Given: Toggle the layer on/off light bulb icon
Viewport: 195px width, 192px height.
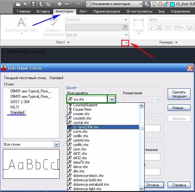Looking at the screenshot, I should pyautogui.click(x=154, y=4).
